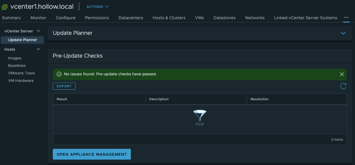Open VMware Tools sidebar item
Viewport: 355px width, 165px height.
click(21, 73)
